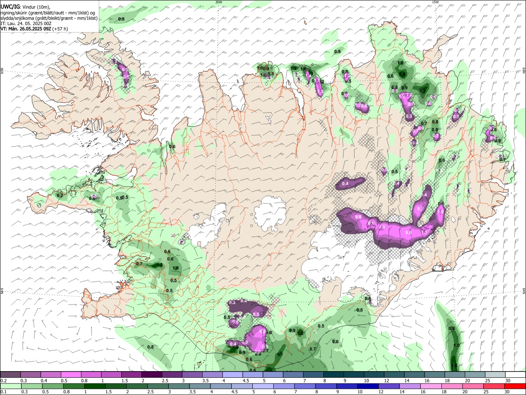The height and width of the screenshot is (395, 526).
Task: Click the initialisation time 'IT: Lau. 24. 05. 2025 00Z'
Action: point(26,23)
